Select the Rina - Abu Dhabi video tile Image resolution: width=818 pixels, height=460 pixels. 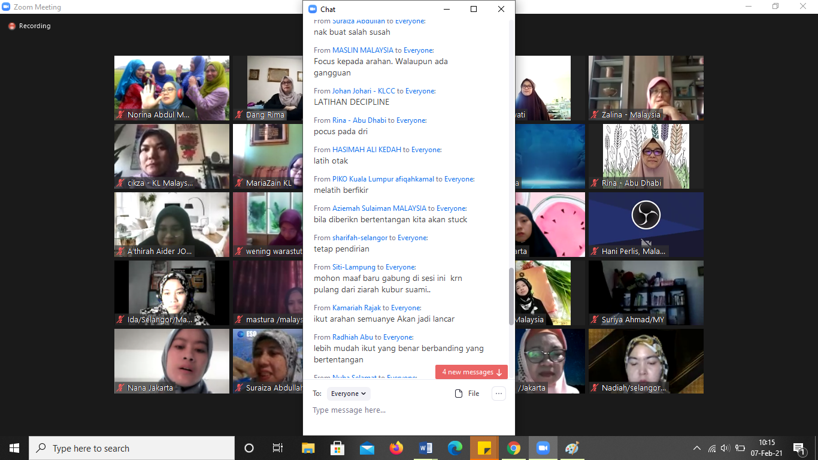646,156
